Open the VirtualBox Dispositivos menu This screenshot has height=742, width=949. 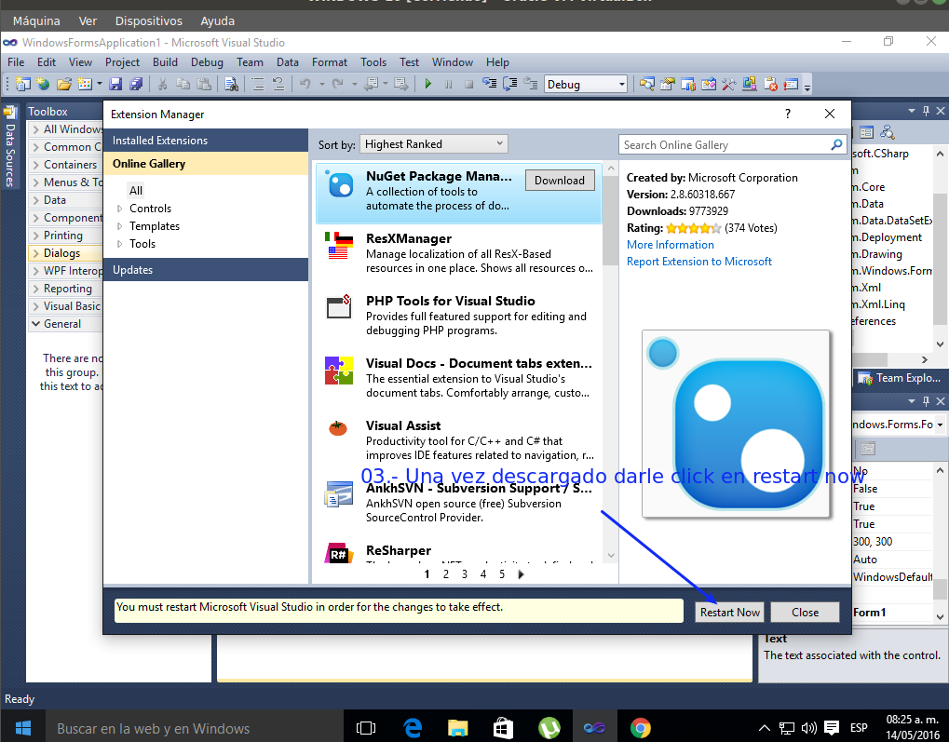[x=148, y=20]
